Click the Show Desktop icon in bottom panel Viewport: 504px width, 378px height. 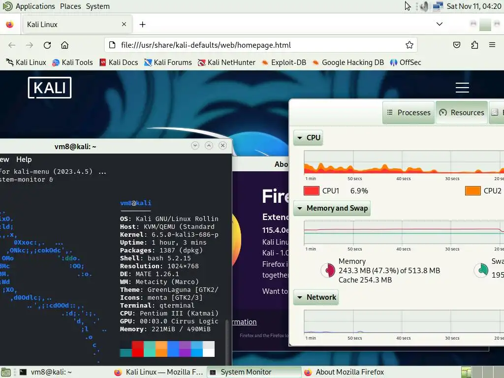click(6, 372)
